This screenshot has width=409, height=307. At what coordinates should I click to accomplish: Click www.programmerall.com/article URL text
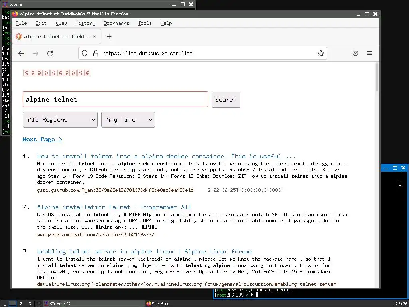95,234
